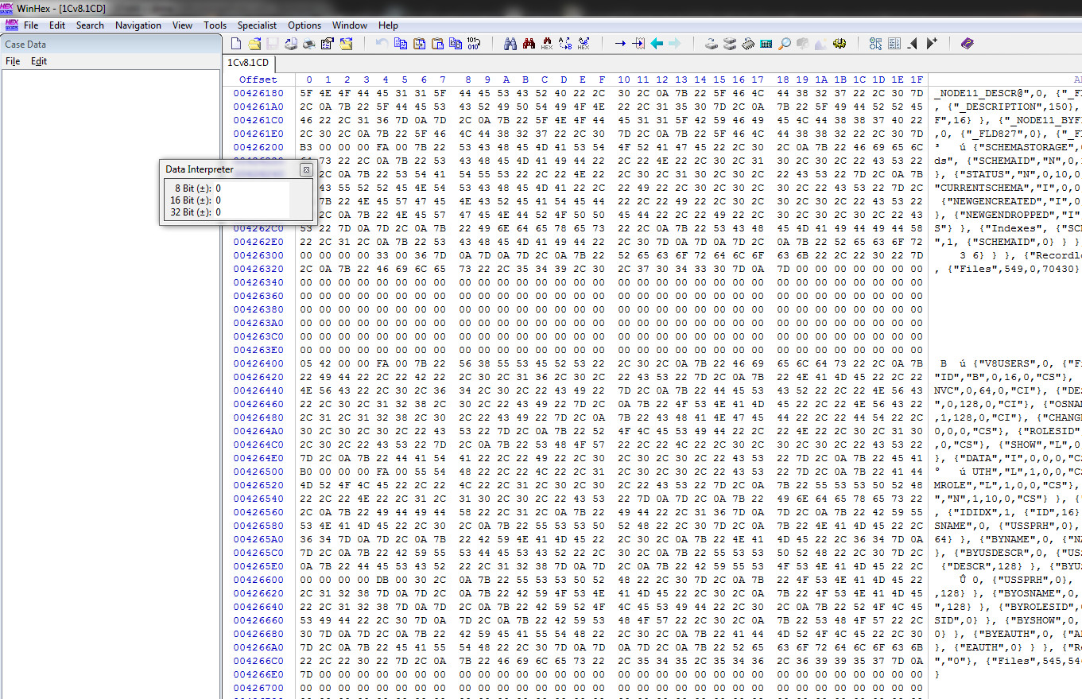Click the Find Text binoculars icon
The height and width of the screenshot is (699, 1082).
click(x=510, y=44)
